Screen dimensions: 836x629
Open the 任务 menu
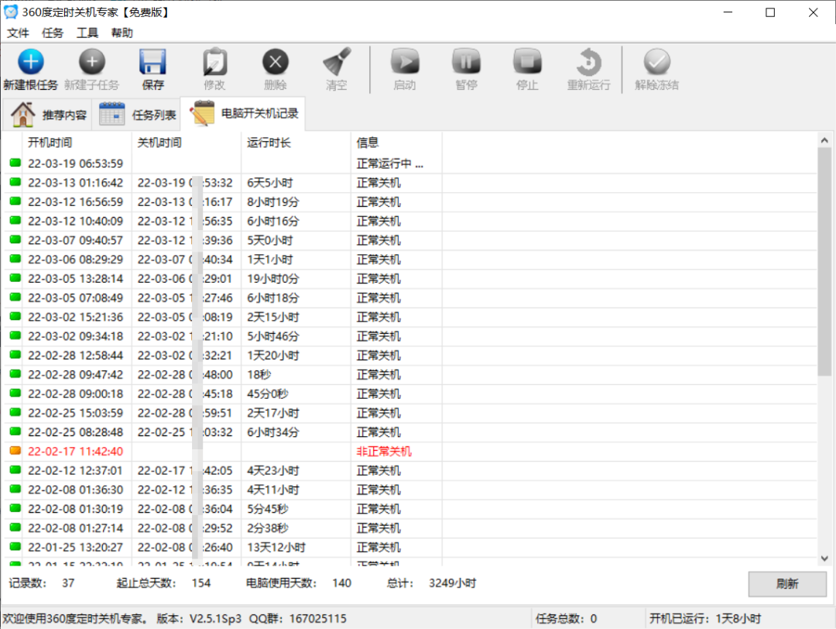pyautogui.click(x=53, y=33)
